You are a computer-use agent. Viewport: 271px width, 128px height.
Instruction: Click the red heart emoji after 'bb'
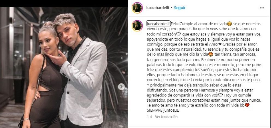[247, 105]
